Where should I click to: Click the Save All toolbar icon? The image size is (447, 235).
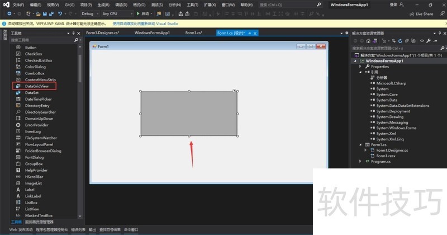[x=50, y=13]
